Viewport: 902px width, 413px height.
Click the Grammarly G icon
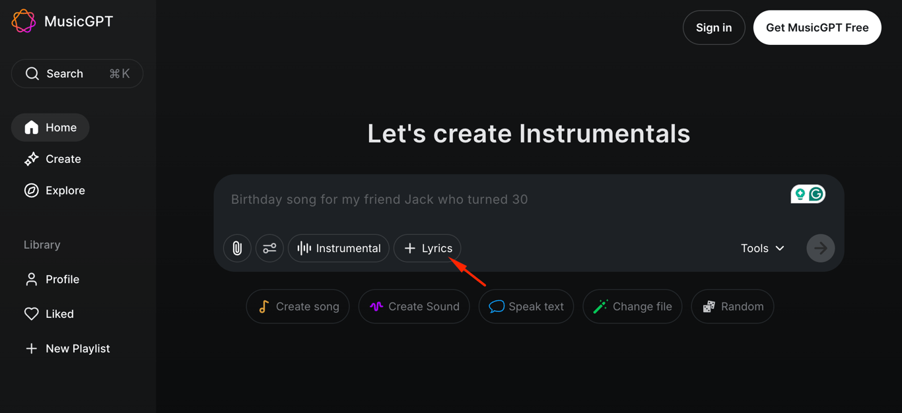816,193
